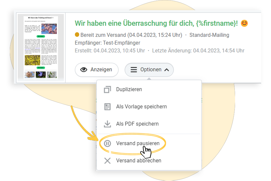
Task: Click the Standard-Mailing type label
Action: coord(209,35)
